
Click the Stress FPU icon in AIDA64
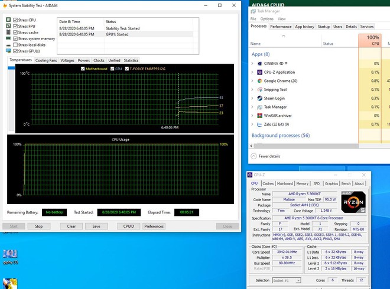pyautogui.click(x=8, y=26)
